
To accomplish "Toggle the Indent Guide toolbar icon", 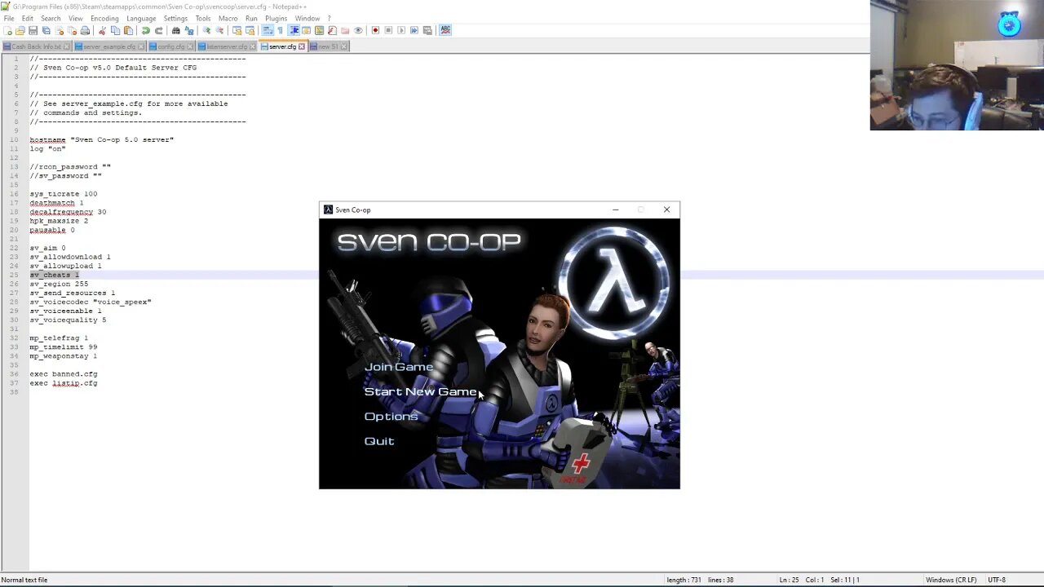I will (x=294, y=30).
